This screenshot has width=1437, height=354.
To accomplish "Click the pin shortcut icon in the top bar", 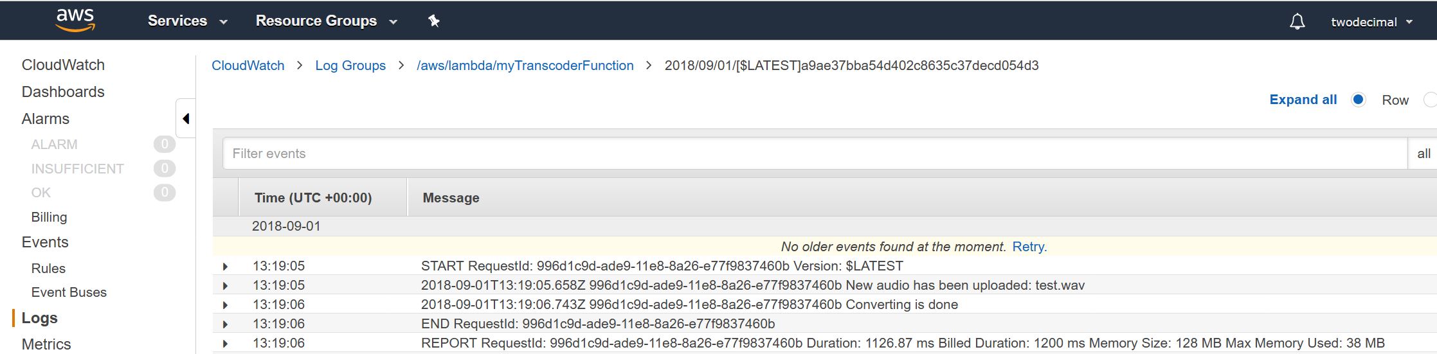I will [x=434, y=21].
